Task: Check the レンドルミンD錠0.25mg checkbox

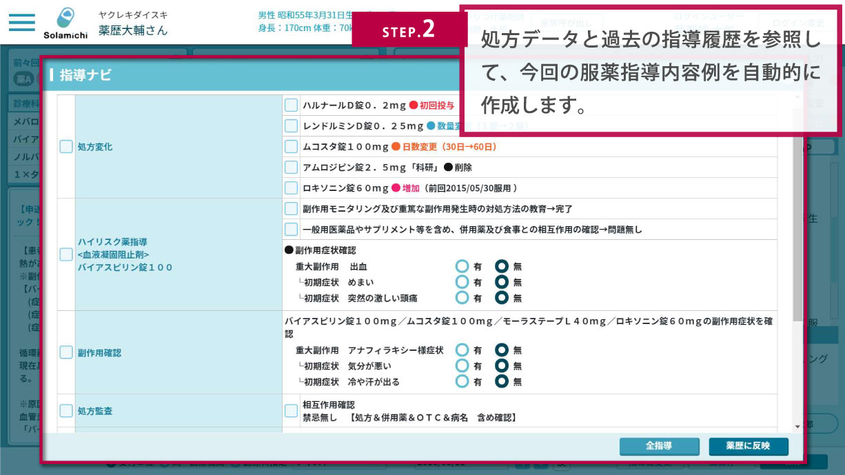Action: tap(292, 125)
